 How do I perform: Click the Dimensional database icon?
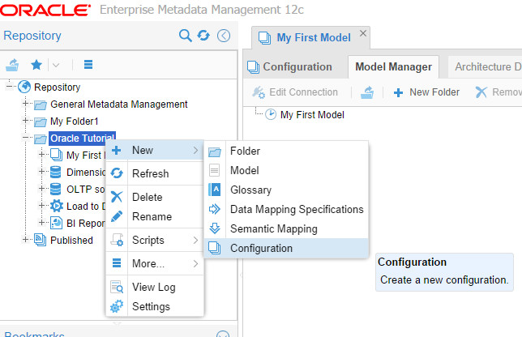pos(56,172)
